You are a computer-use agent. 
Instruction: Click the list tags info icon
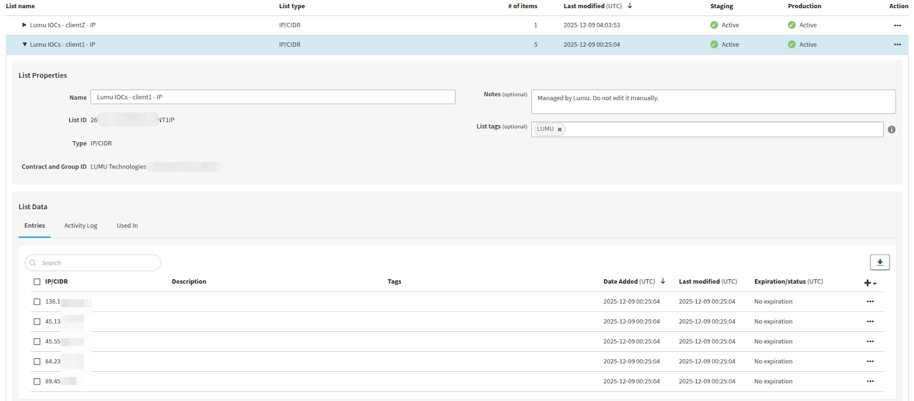click(891, 130)
